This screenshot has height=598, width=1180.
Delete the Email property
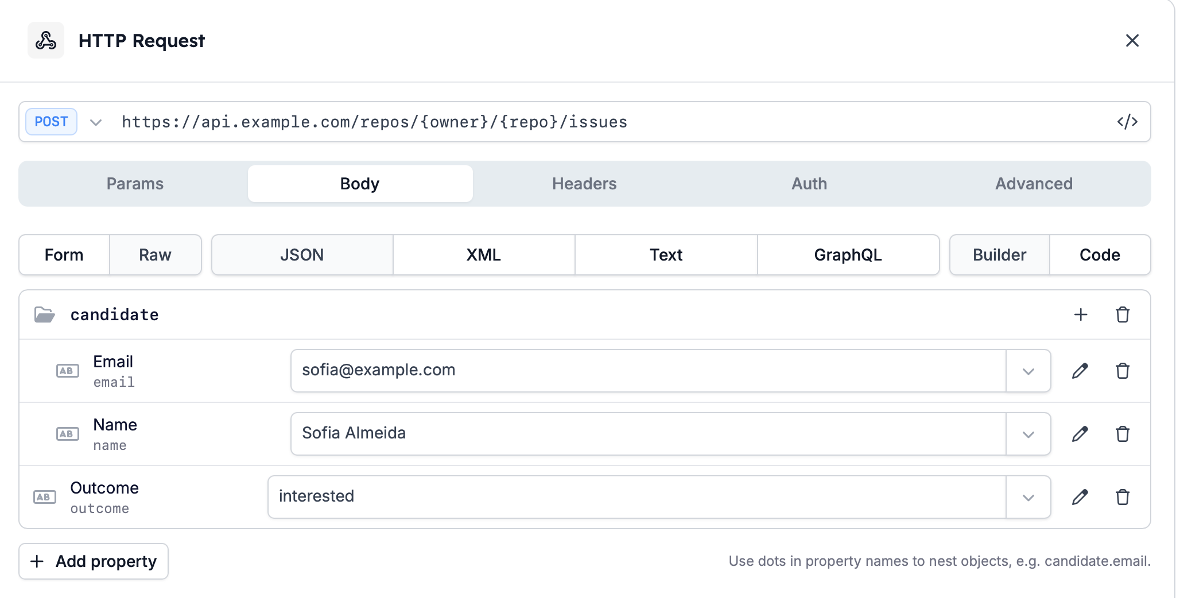[x=1123, y=371]
